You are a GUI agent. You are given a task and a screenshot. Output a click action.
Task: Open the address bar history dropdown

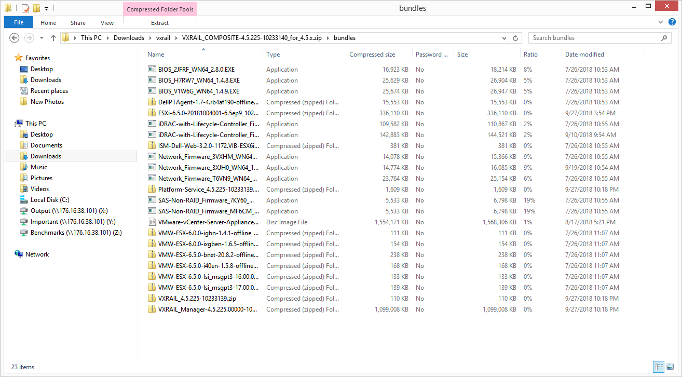click(x=504, y=38)
